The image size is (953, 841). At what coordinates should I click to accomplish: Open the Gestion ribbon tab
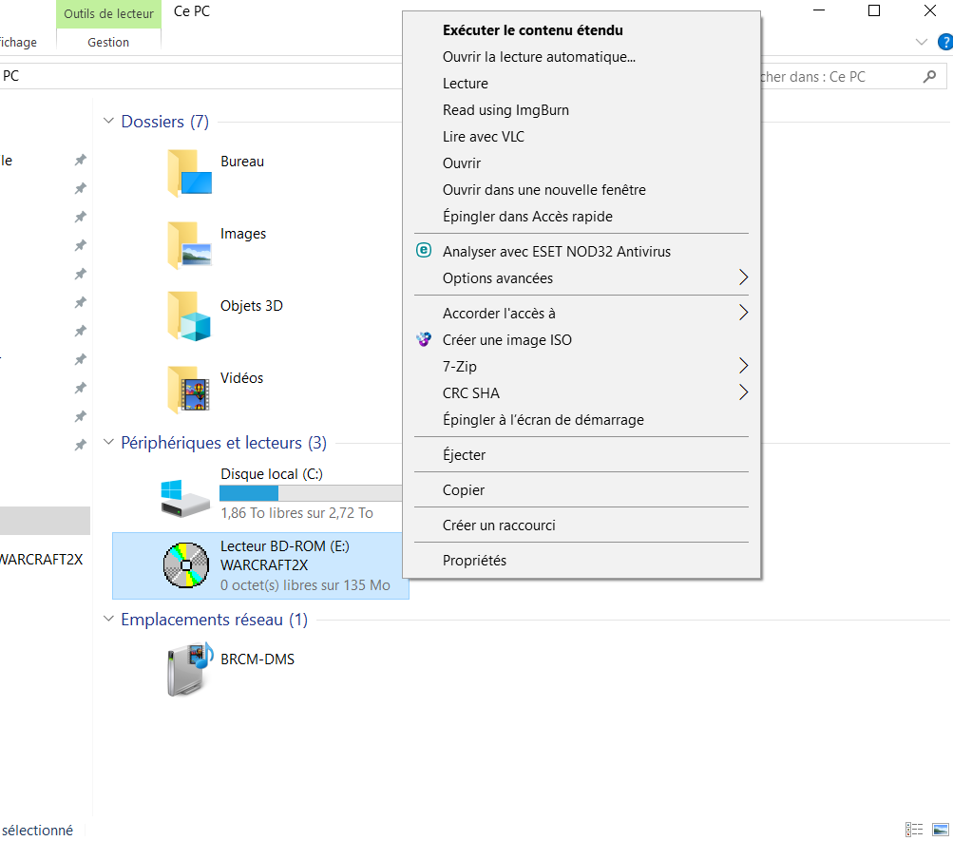click(108, 42)
